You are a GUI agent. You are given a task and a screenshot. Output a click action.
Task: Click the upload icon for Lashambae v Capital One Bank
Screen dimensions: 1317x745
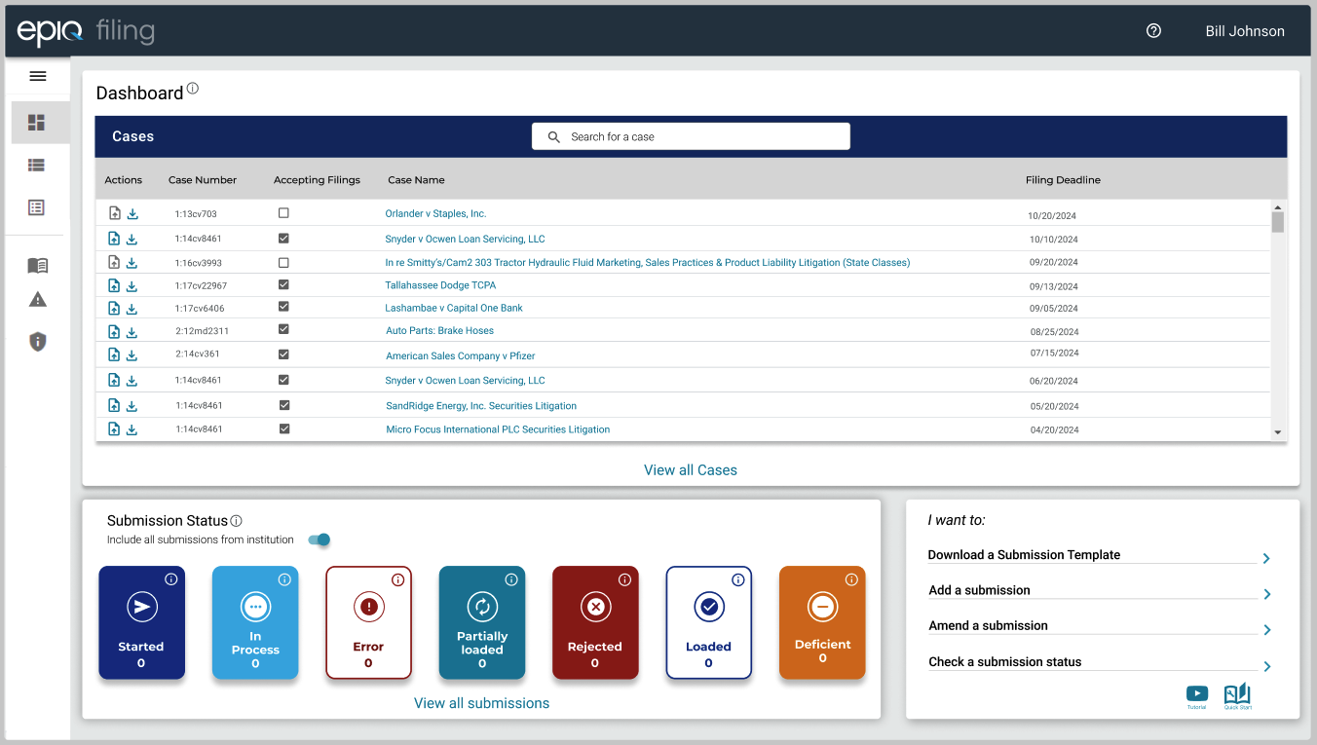pyautogui.click(x=114, y=309)
